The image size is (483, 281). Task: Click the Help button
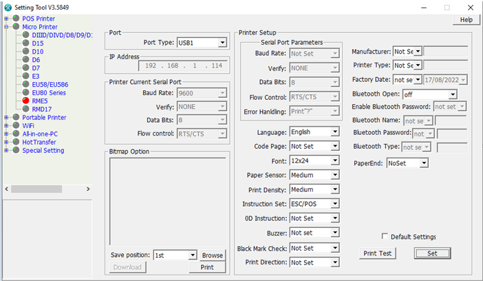[466, 20]
